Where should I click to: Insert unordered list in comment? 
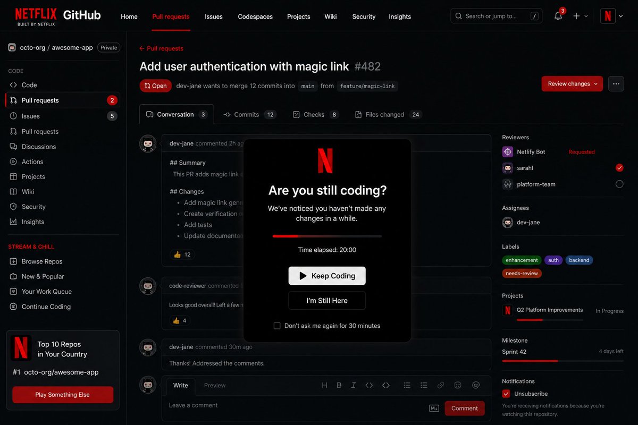coord(407,385)
